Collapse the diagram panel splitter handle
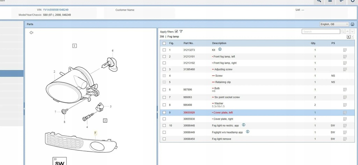The image size is (358, 165). tap(157, 112)
